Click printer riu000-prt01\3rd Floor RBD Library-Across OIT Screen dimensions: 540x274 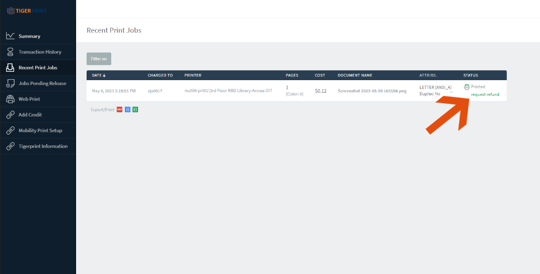tap(228, 91)
